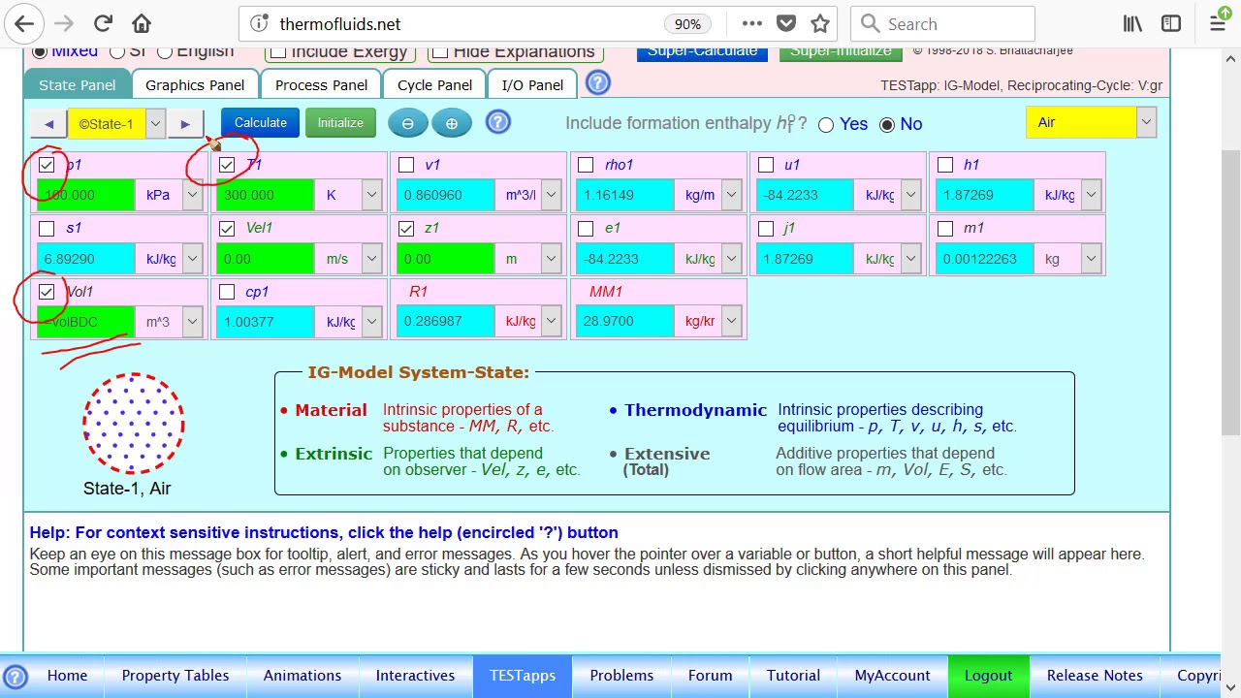Click the T1 value input field
The image size is (1241, 698).
point(266,195)
